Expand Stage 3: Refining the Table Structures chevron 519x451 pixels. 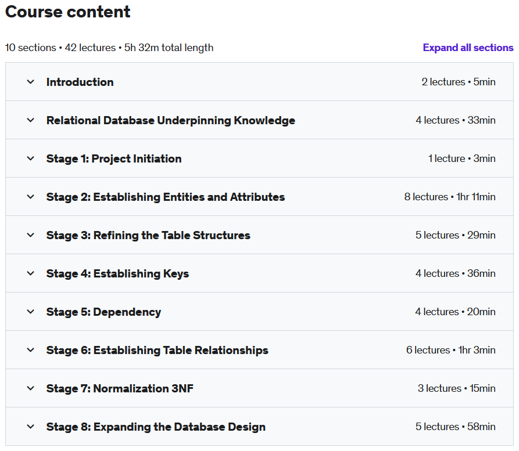30,235
